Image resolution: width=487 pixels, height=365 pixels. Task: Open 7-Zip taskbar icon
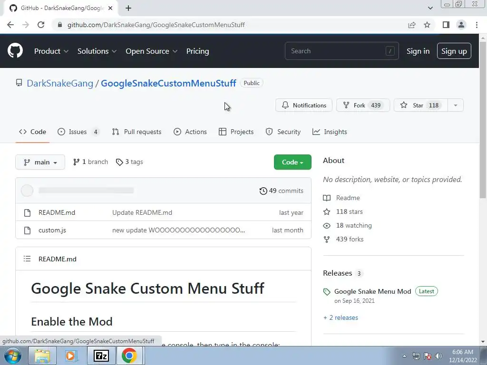click(x=101, y=355)
